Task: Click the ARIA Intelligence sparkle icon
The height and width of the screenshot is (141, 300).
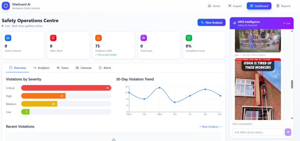Action: click(234, 23)
